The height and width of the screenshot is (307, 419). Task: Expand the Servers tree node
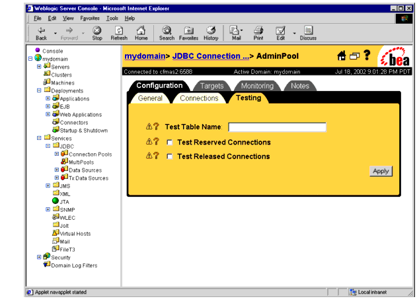39,67
